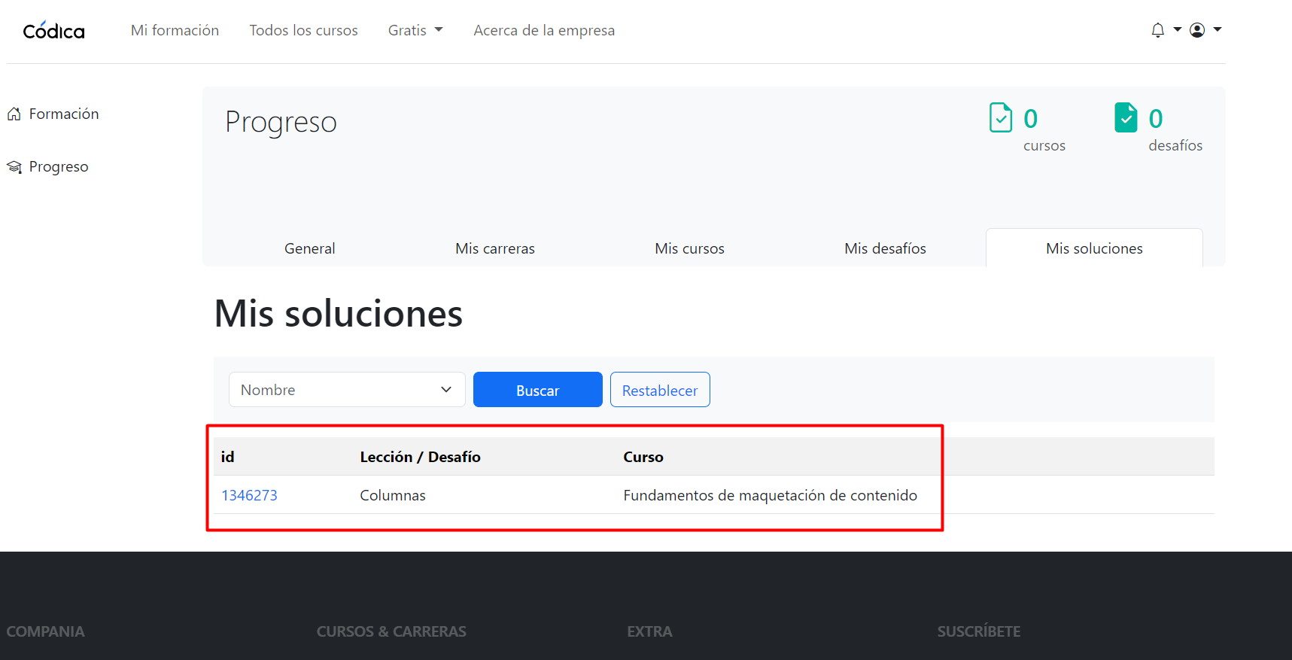Open the user profile avatar icon
The image size is (1292, 660).
pyautogui.click(x=1197, y=30)
